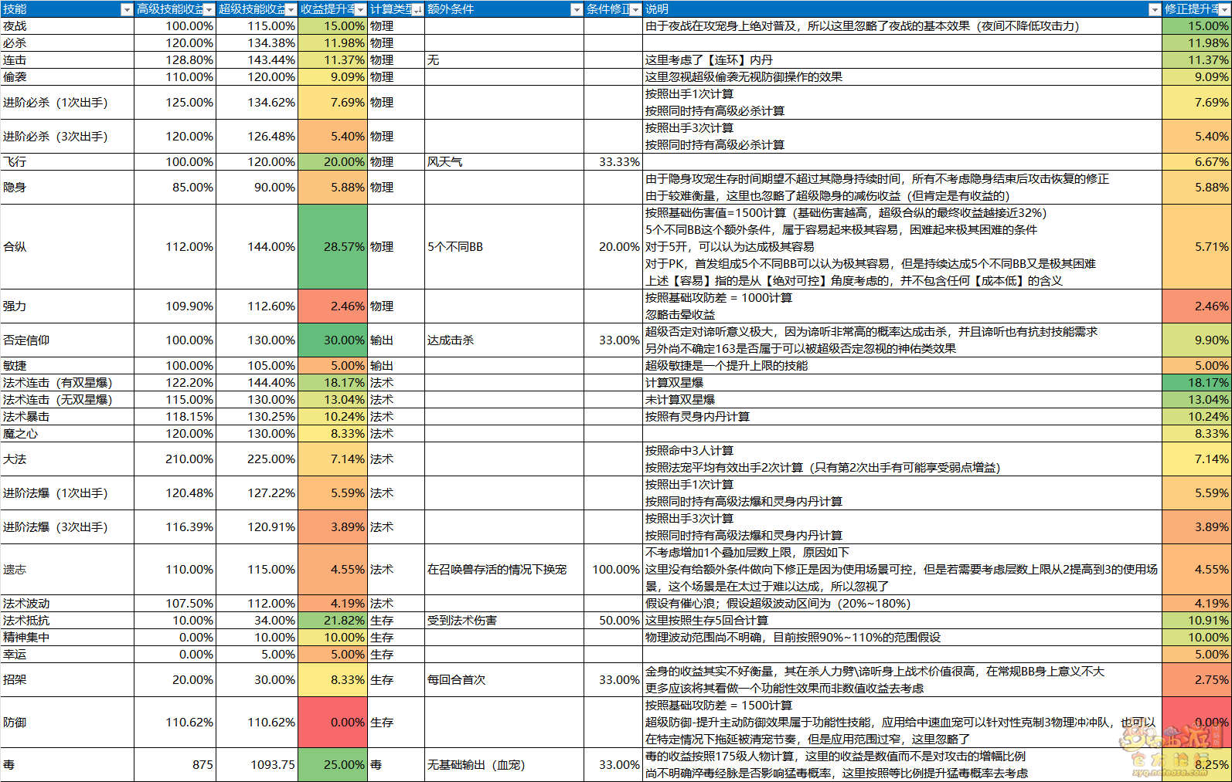Select the 否定信仰 skill cell
This screenshot has width=1232, height=782.
[x=67, y=340]
